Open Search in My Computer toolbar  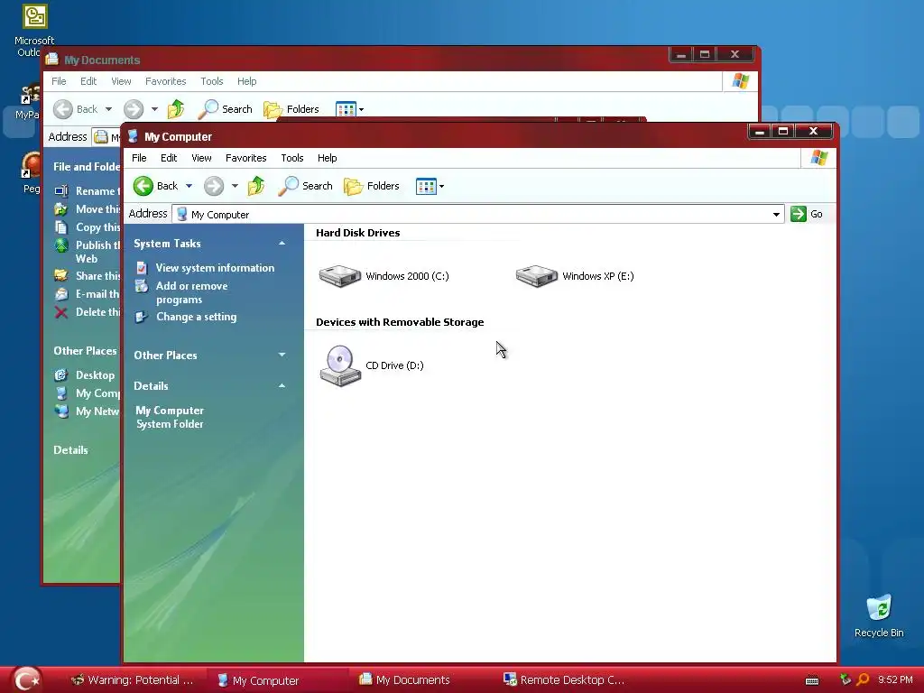[305, 186]
